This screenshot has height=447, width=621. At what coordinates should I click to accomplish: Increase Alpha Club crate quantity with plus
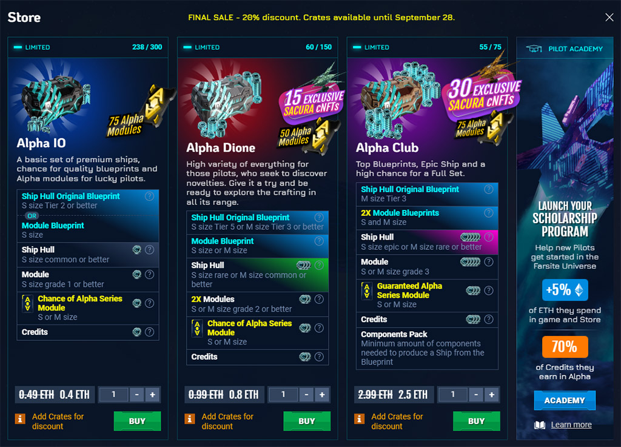click(x=491, y=395)
